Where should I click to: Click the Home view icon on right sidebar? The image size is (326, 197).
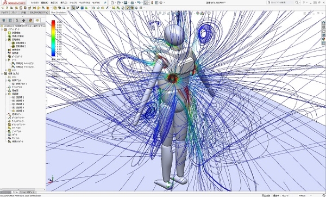(323, 23)
